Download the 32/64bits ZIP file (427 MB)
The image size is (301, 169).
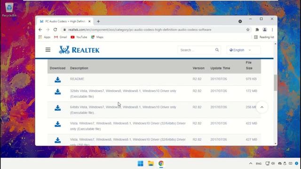(57, 140)
